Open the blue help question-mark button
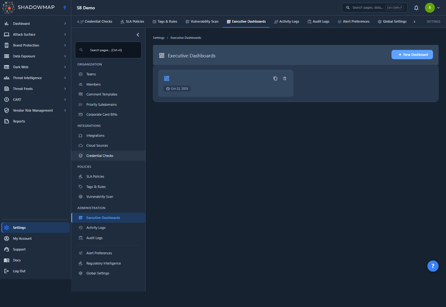 tap(433, 266)
